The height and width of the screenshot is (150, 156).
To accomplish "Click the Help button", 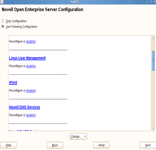I will pos(8,145).
